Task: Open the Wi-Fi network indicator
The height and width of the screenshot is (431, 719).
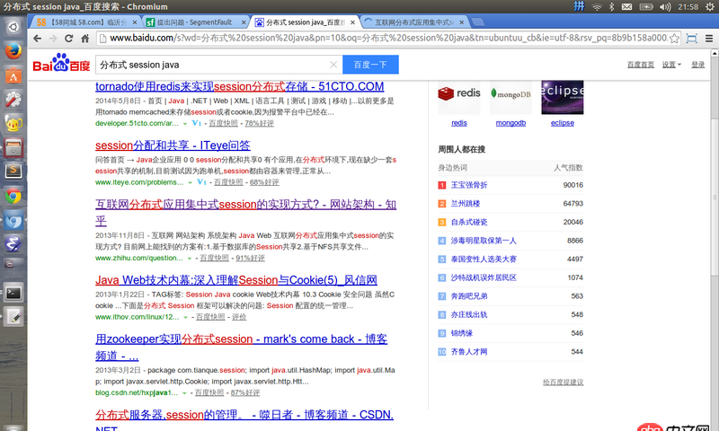Action: click(597, 7)
